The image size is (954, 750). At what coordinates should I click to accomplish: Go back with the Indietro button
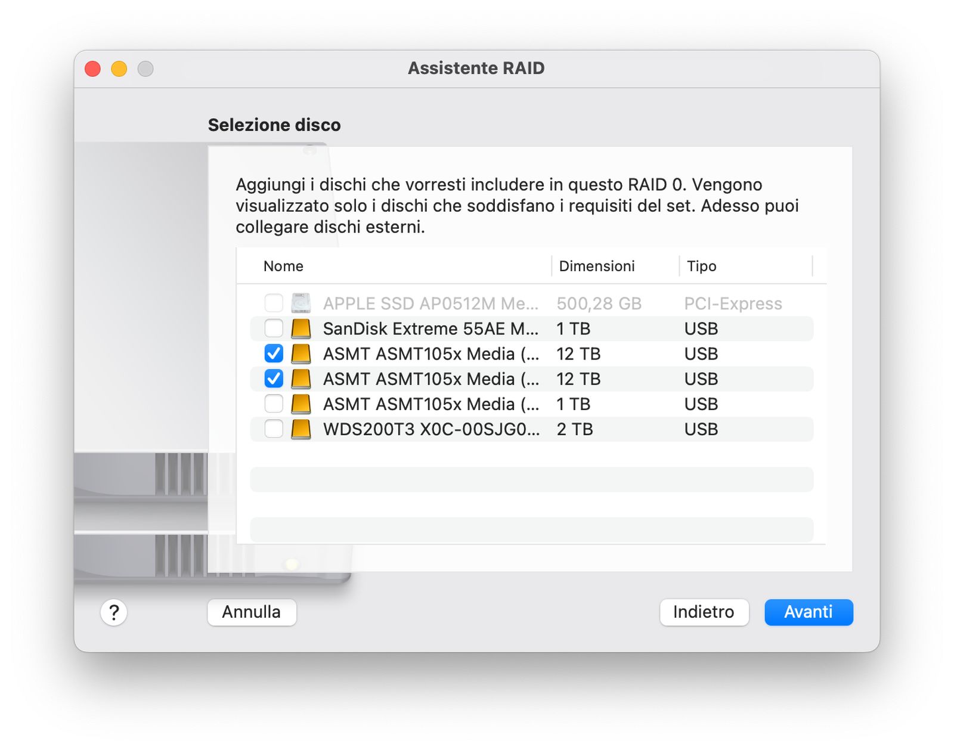click(704, 612)
